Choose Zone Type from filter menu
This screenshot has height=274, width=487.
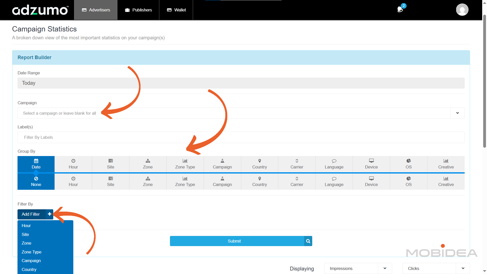(x=31, y=252)
